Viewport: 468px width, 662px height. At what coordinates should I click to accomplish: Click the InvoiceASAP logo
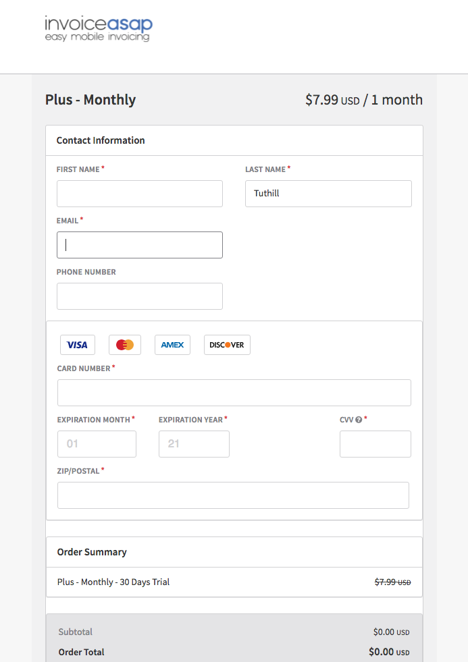(99, 28)
